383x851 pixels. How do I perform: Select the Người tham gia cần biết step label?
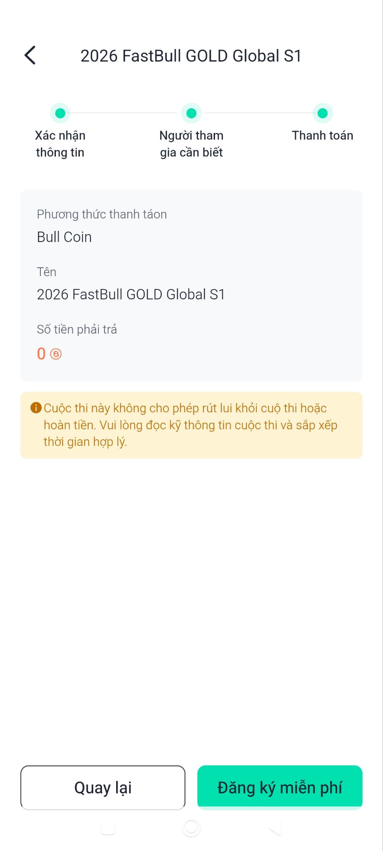pyautogui.click(x=191, y=144)
